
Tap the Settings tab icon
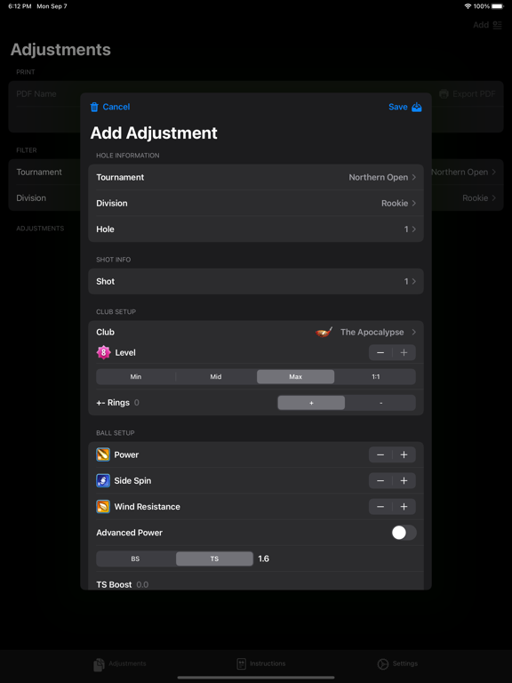pos(383,663)
